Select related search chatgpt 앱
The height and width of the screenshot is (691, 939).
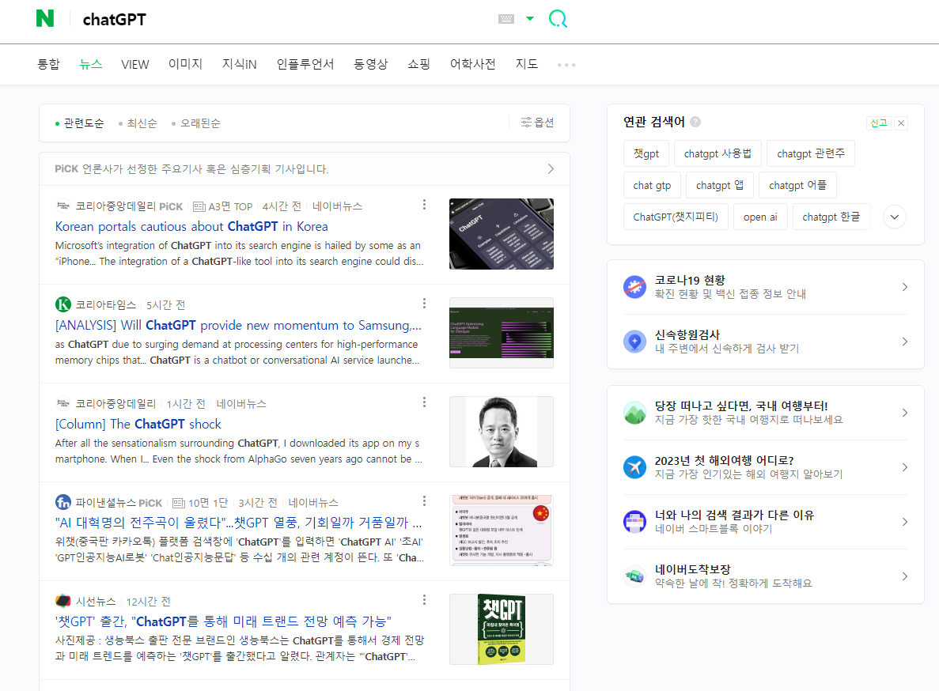click(x=720, y=185)
